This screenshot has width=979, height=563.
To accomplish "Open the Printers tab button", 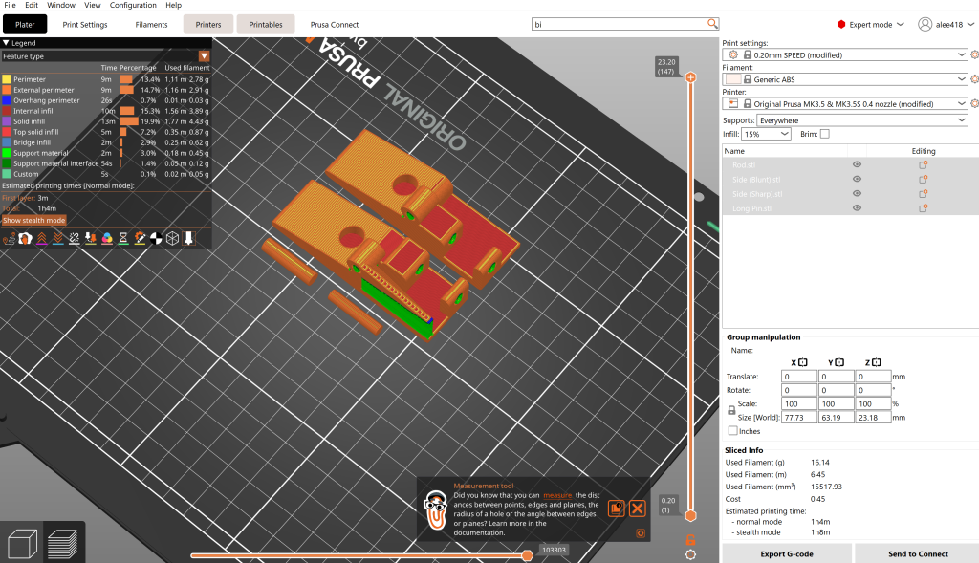I will [208, 24].
